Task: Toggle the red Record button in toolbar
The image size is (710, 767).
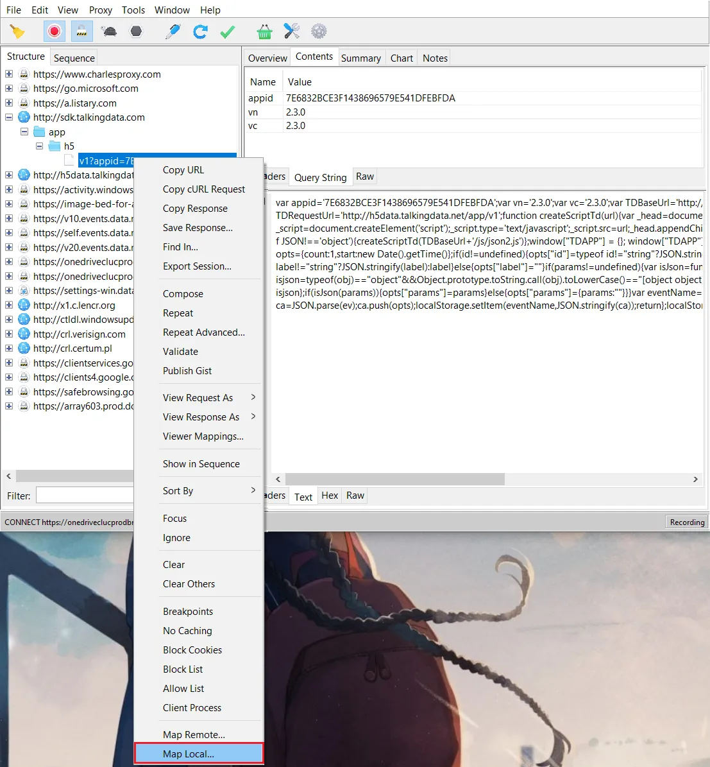Action: click(55, 32)
